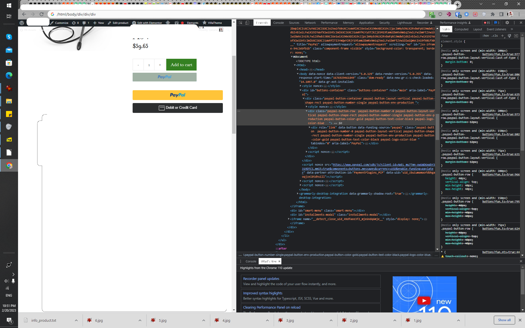Click Edit product in admin bar
Image resolution: width=525 pixels, height=328 pixels.
118,23
